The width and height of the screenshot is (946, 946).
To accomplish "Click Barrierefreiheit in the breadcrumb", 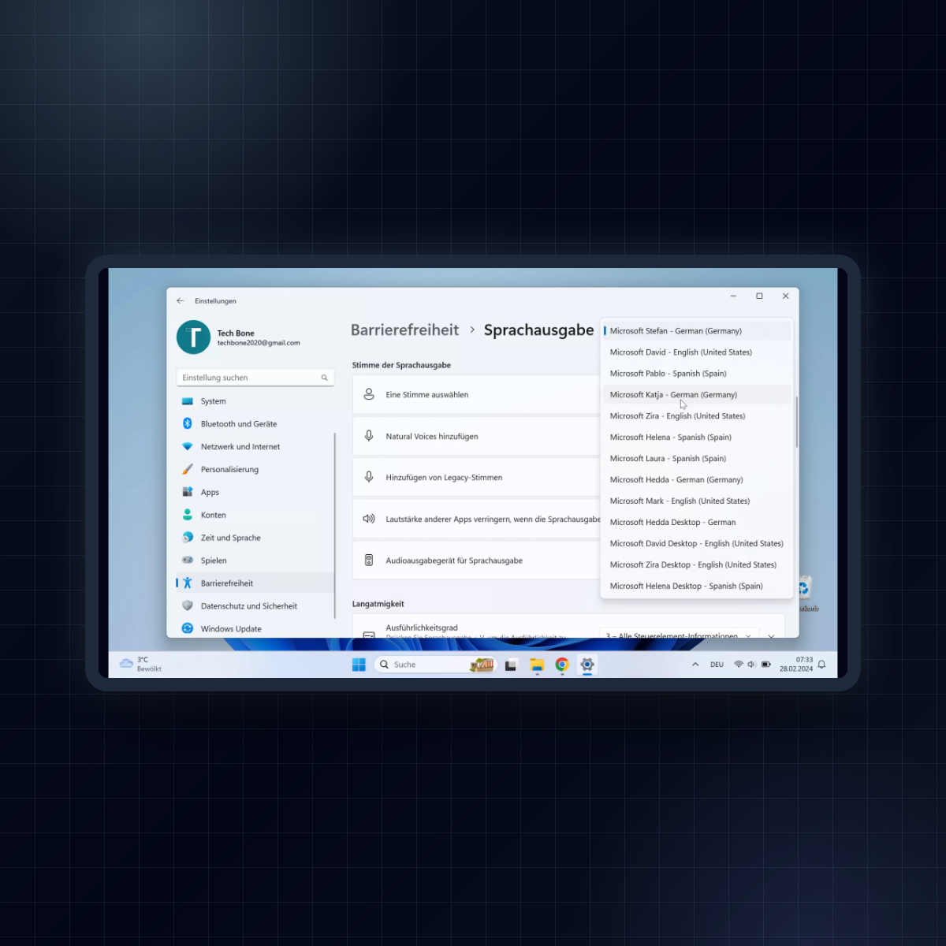I will 404,330.
